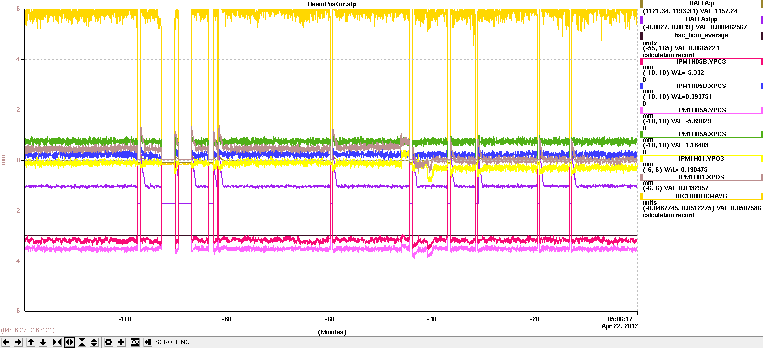Screen dimensions: 763x348
Task: Pan the graph right with the right arrow
Action: pos(18,342)
